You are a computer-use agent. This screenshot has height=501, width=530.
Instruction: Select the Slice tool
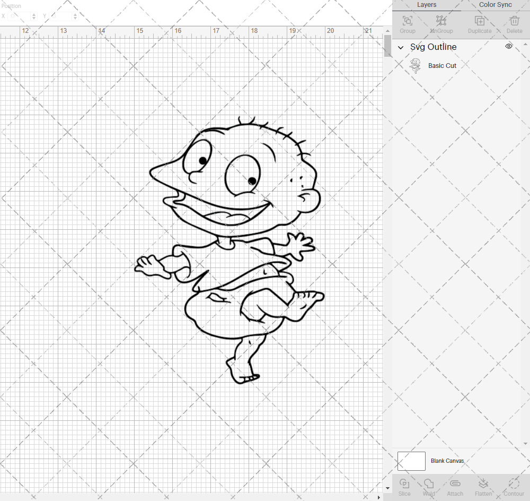point(404,485)
